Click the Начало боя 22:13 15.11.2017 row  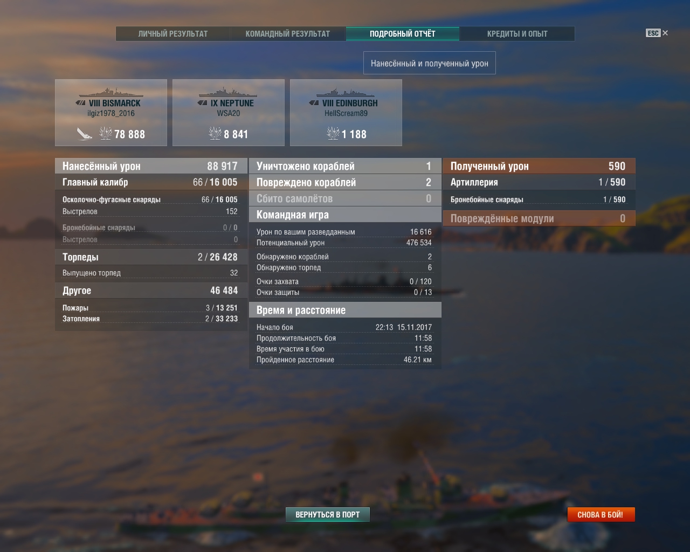345,327
